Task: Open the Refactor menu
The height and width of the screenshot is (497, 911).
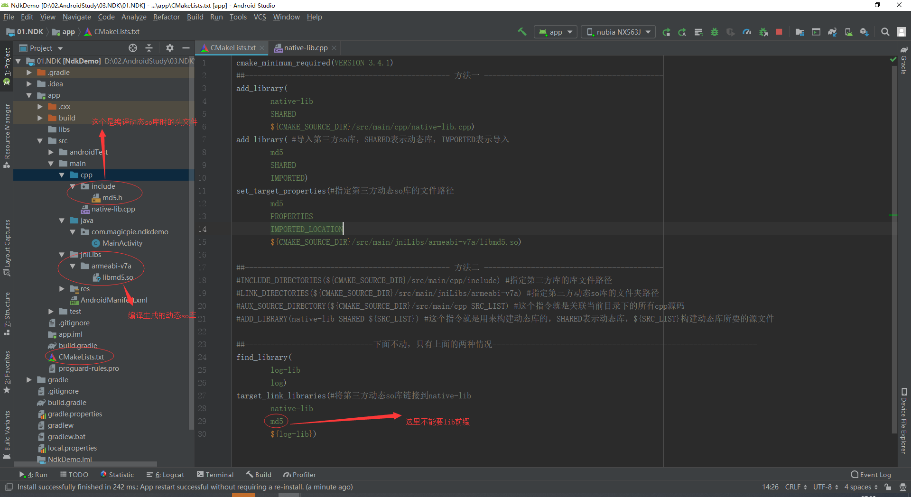Action: click(166, 17)
